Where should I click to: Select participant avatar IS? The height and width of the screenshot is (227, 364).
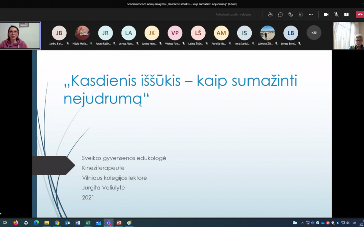tap(244, 33)
